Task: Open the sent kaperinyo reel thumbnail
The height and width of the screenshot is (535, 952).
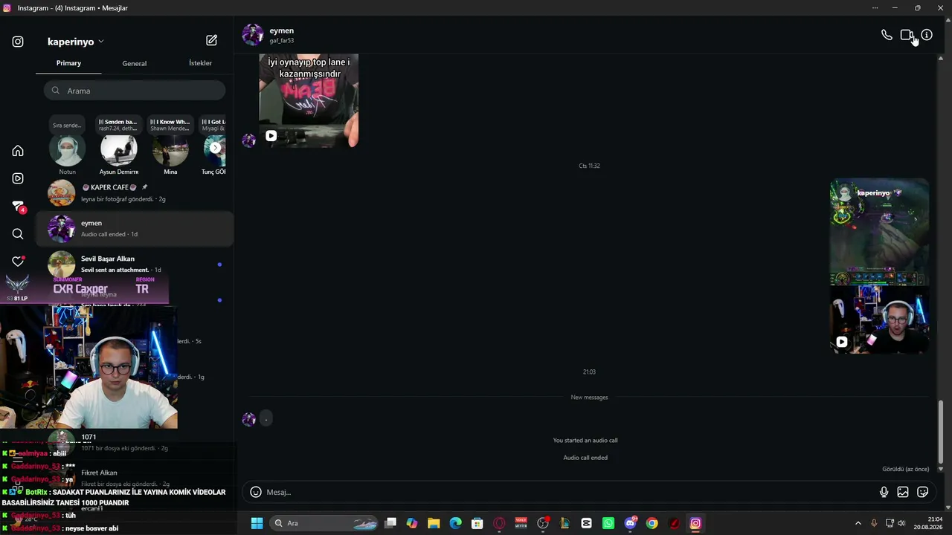Action: pyautogui.click(x=880, y=266)
